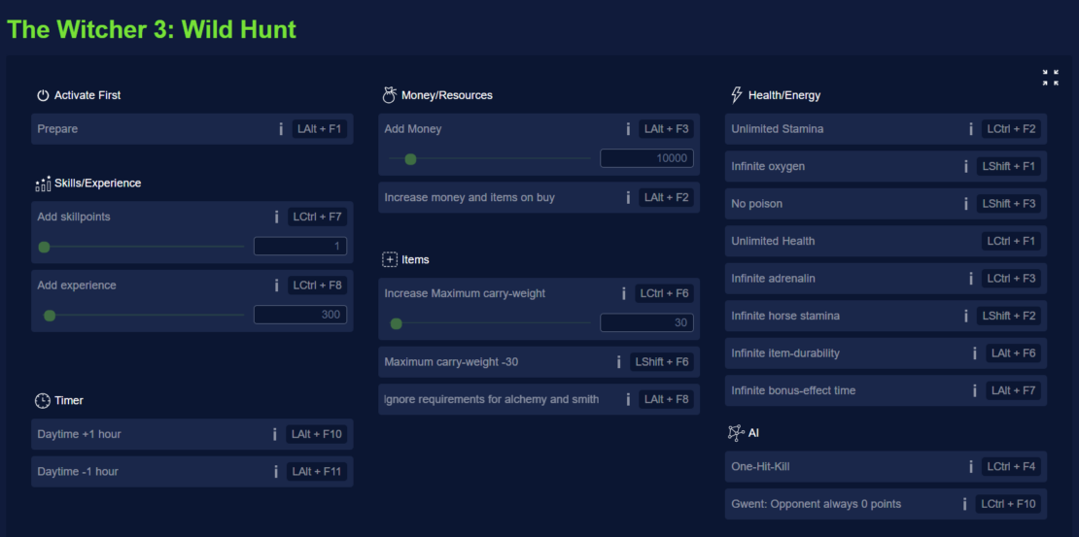Open info icon for One-Hit-Kill
Viewport: 1079px width, 537px height.
pyautogui.click(x=970, y=467)
